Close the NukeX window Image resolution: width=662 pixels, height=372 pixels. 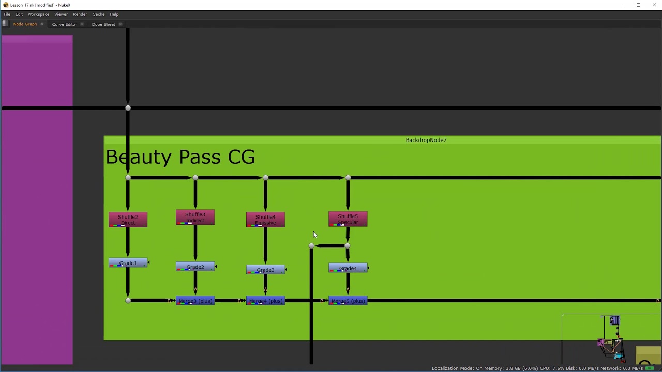tap(654, 5)
